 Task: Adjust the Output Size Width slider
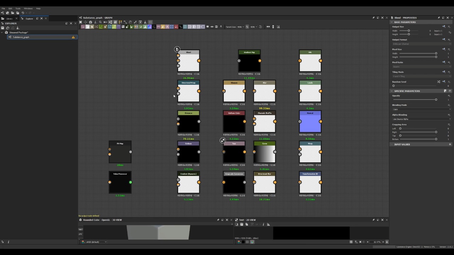pos(409,31)
